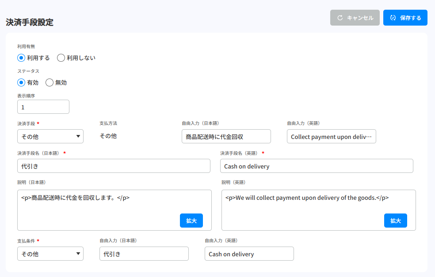This screenshot has height=277, width=435.
Task: Expand the Japanese description with 拡大
Action: click(x=191, y=221)
